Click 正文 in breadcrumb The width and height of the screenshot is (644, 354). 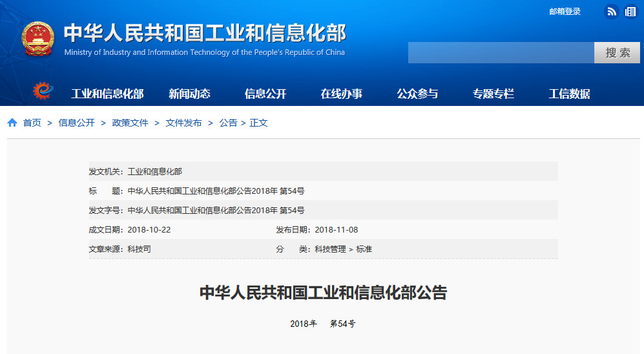[x=258, y=123]
